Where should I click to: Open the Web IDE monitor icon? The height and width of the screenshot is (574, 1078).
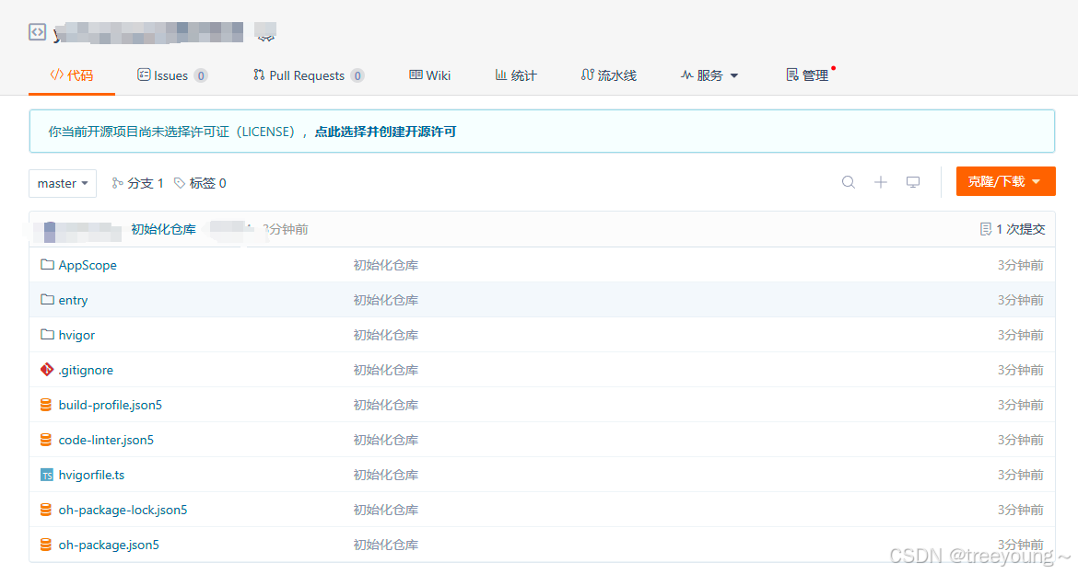pyautogui.click(x=913, y=182)
